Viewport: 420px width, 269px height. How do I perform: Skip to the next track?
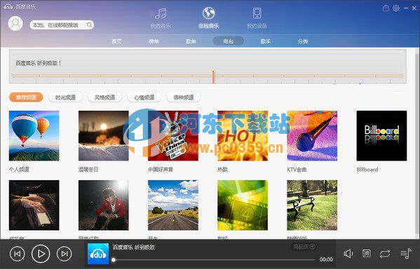pyautogui.click(x=65, y=254)
